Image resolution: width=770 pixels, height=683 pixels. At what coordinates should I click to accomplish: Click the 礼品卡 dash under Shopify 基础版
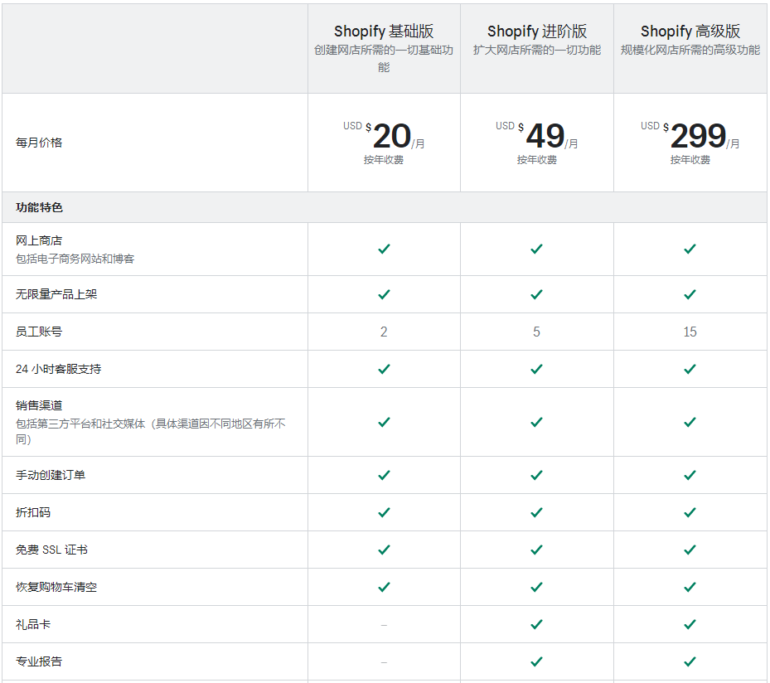pos(384,625)
